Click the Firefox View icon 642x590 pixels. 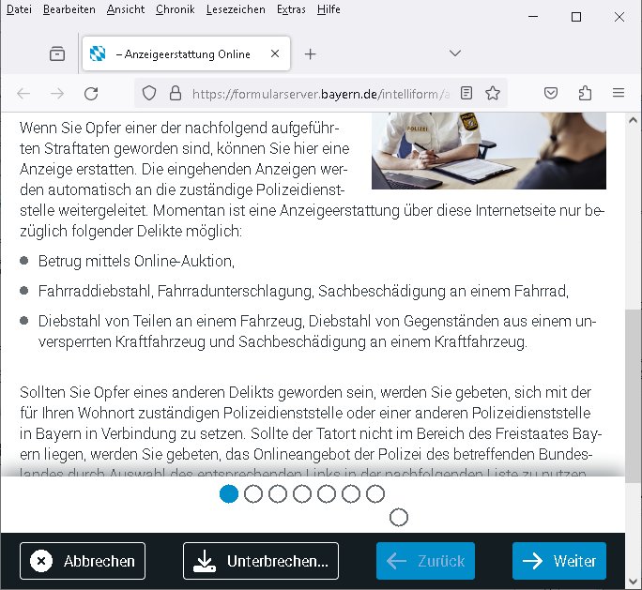[57, 54]
